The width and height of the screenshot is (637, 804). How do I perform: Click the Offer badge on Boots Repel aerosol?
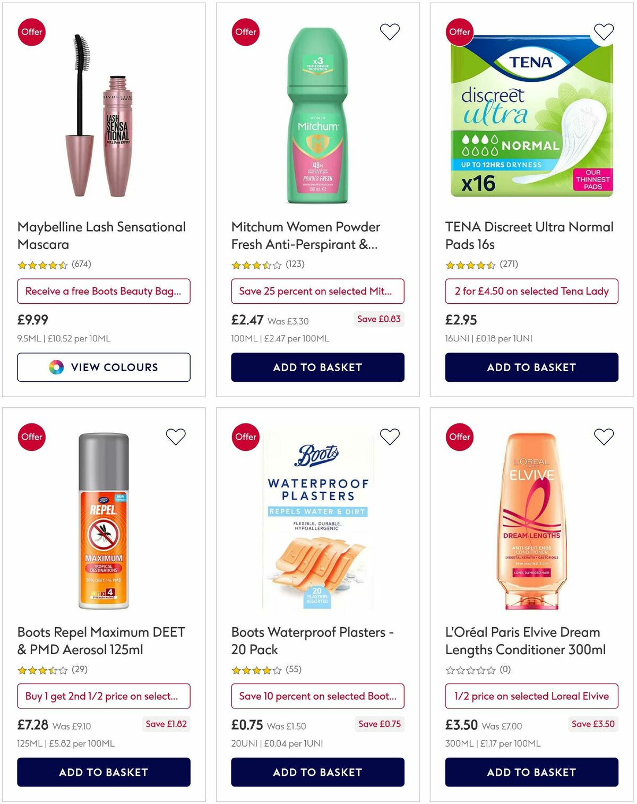coord(32,437)
